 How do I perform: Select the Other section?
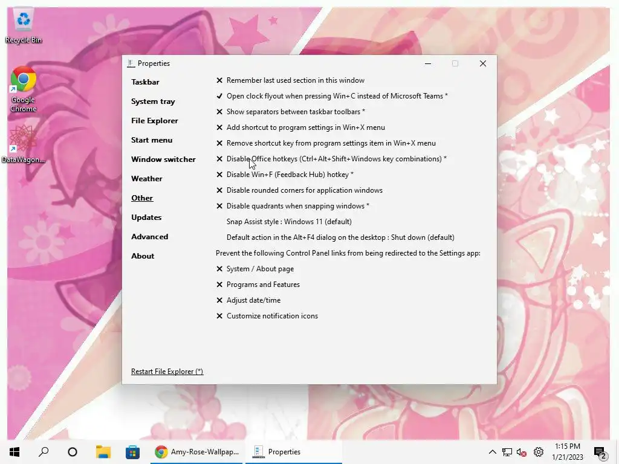tap(142, 198)
